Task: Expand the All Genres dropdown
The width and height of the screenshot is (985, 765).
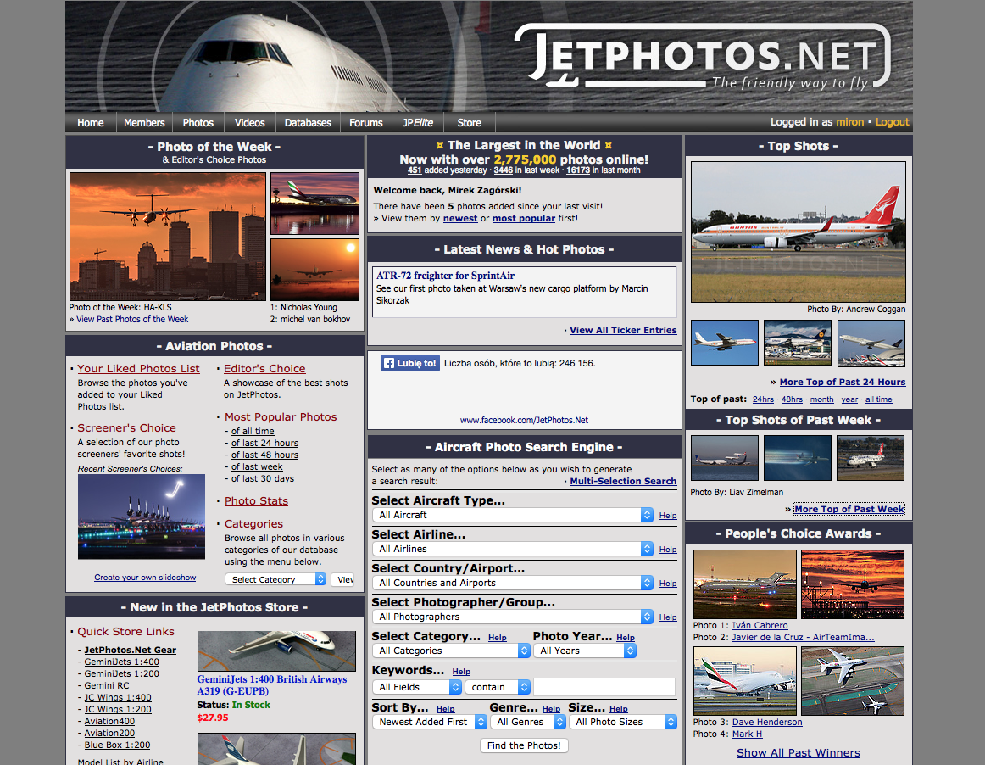Action: [x=527, y=722]
